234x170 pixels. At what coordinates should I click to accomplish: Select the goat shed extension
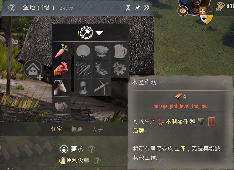62,87
